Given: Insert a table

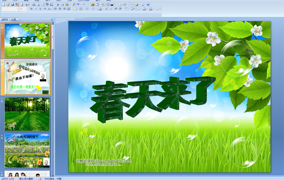Looking at the screenshot, I should [x=97, y=5].
